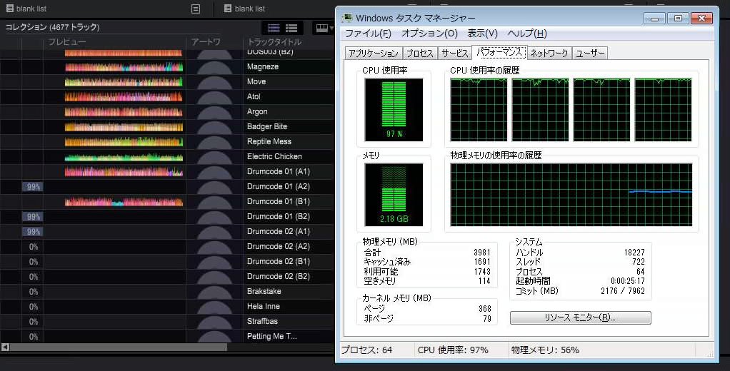
Task: Select the Drumcode 02 (A1) track
Action: (x=278, y=231)
